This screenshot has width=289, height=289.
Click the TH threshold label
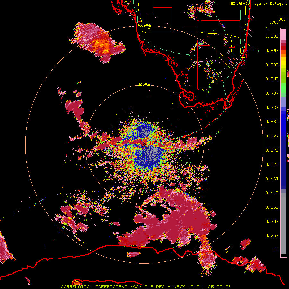pyautogui.click(x=276, y=250)
